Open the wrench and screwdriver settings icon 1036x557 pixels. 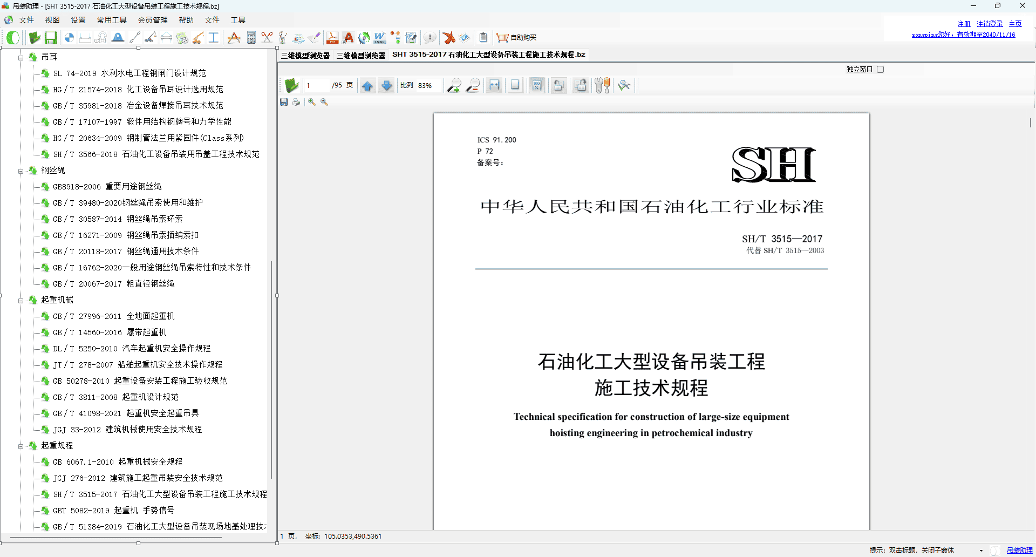click(x=602, y=86)
